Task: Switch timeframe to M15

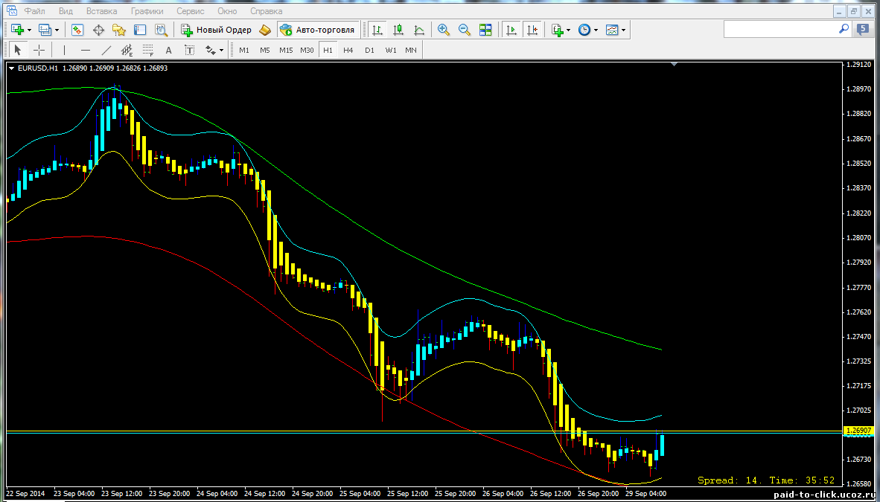Action: (x=286, y=50)
